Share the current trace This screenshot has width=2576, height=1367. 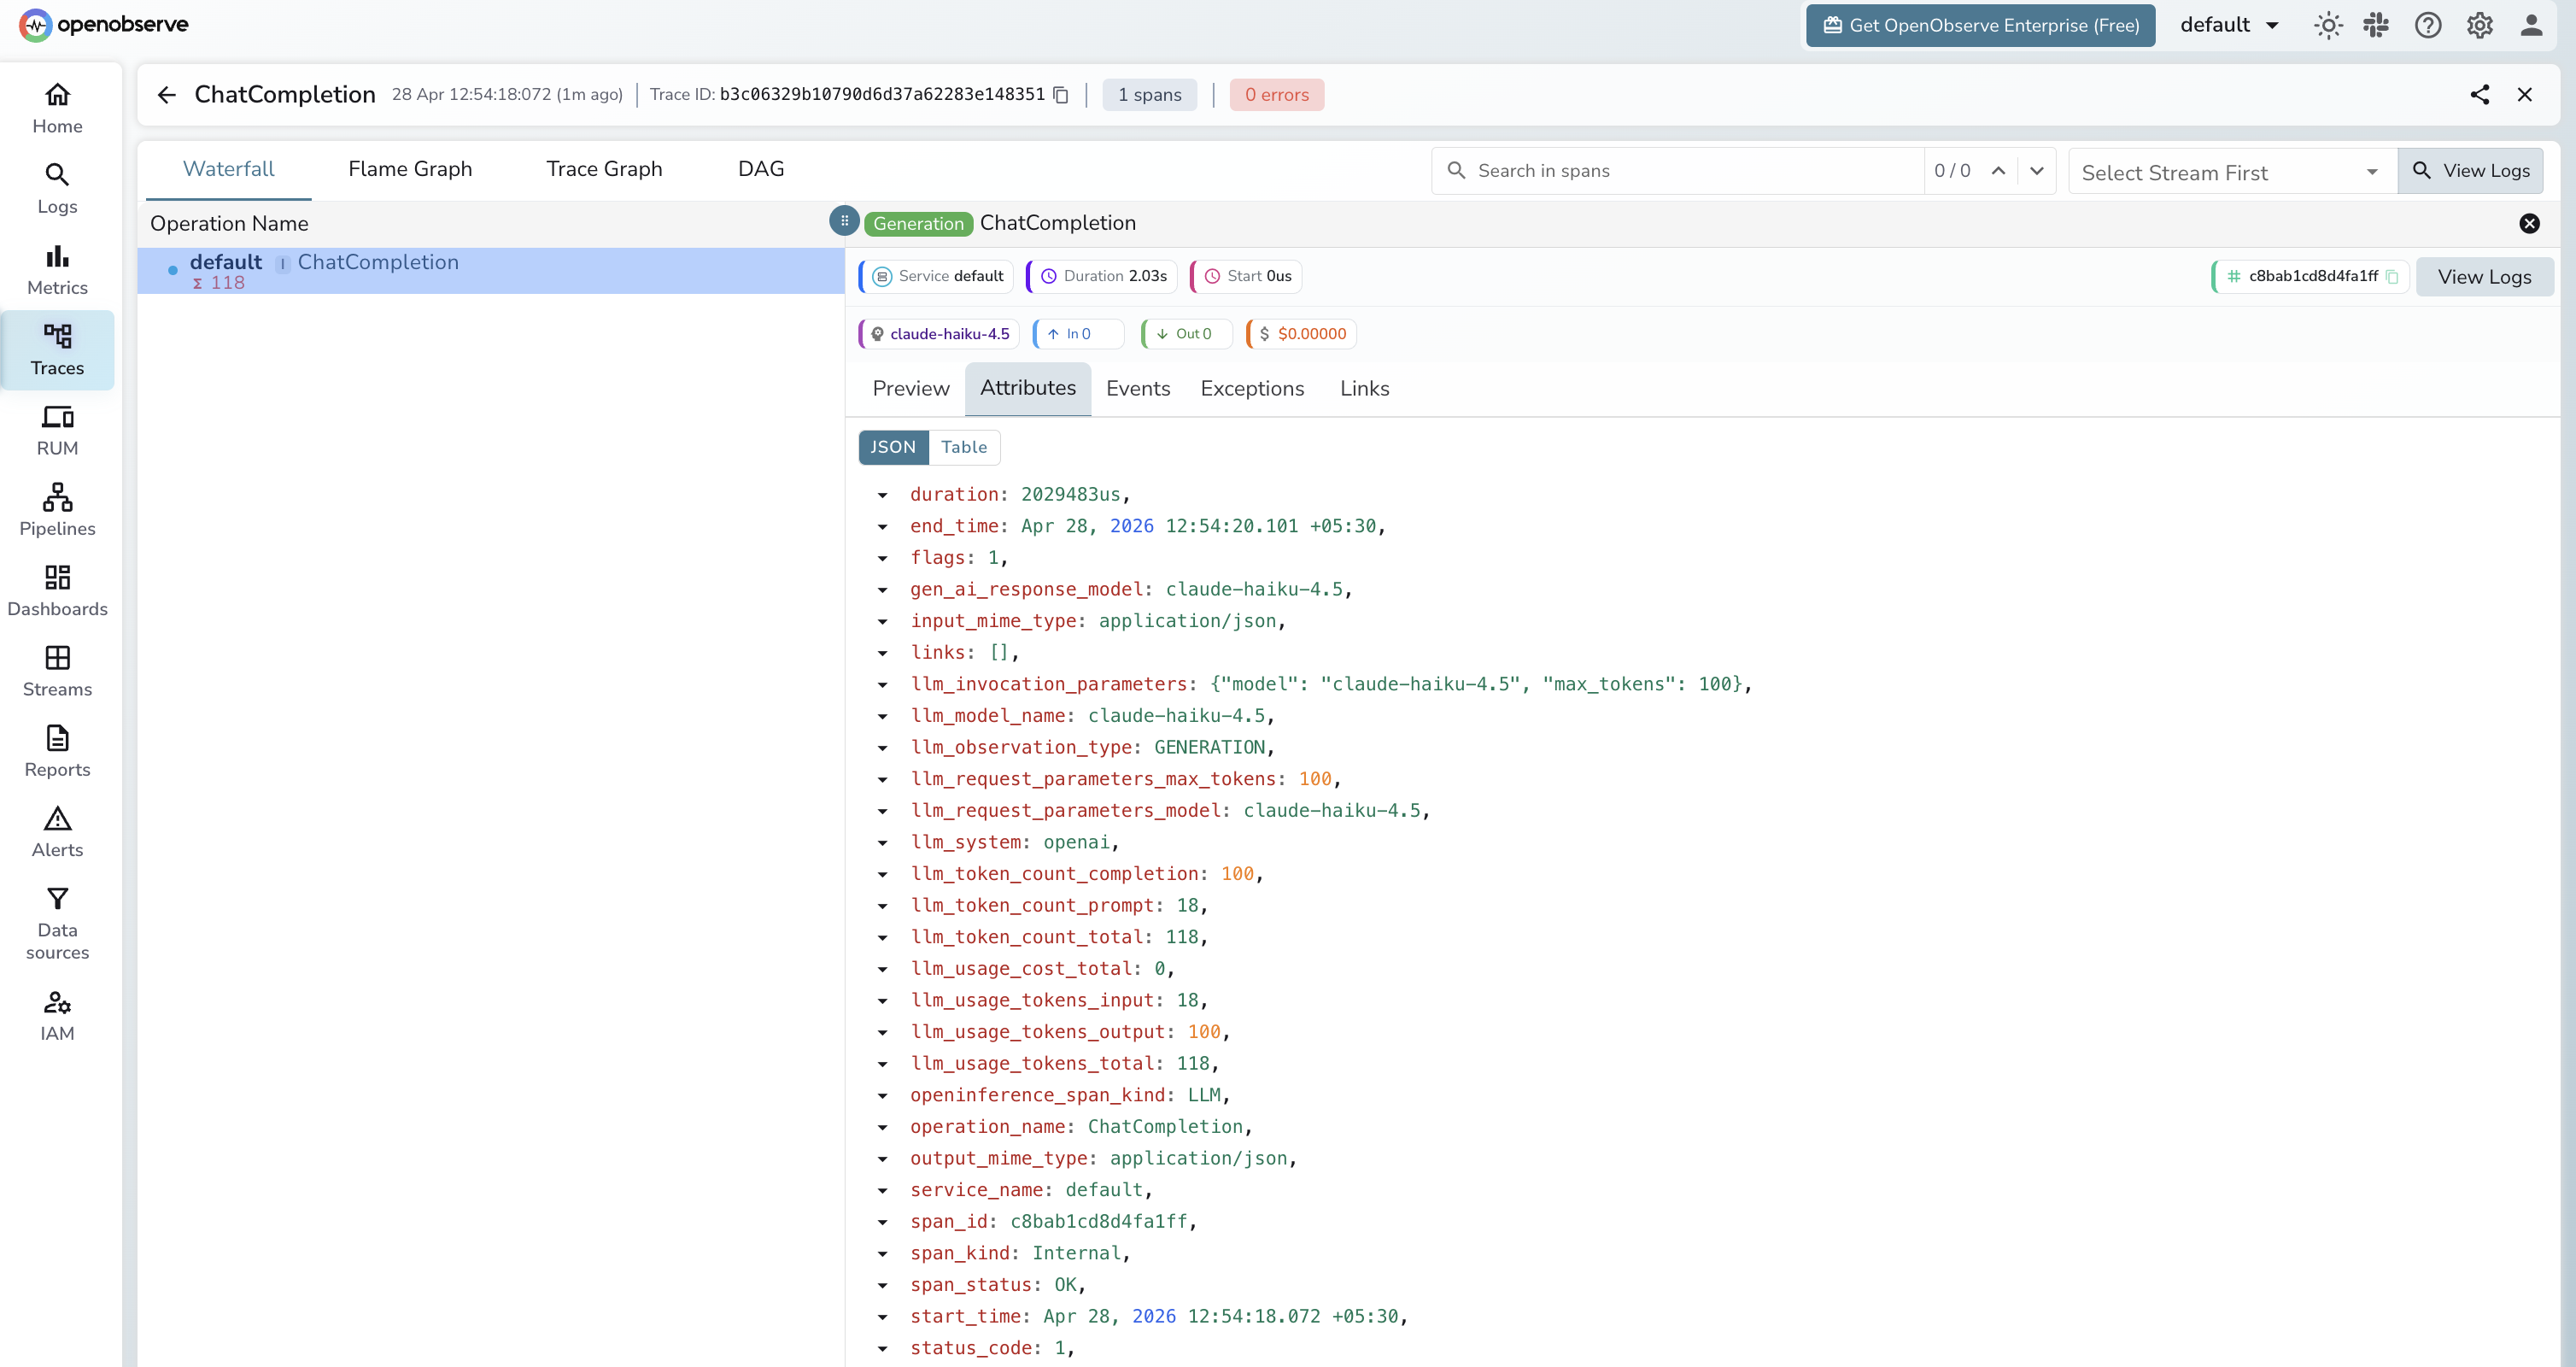click(x=2480, y=94)
